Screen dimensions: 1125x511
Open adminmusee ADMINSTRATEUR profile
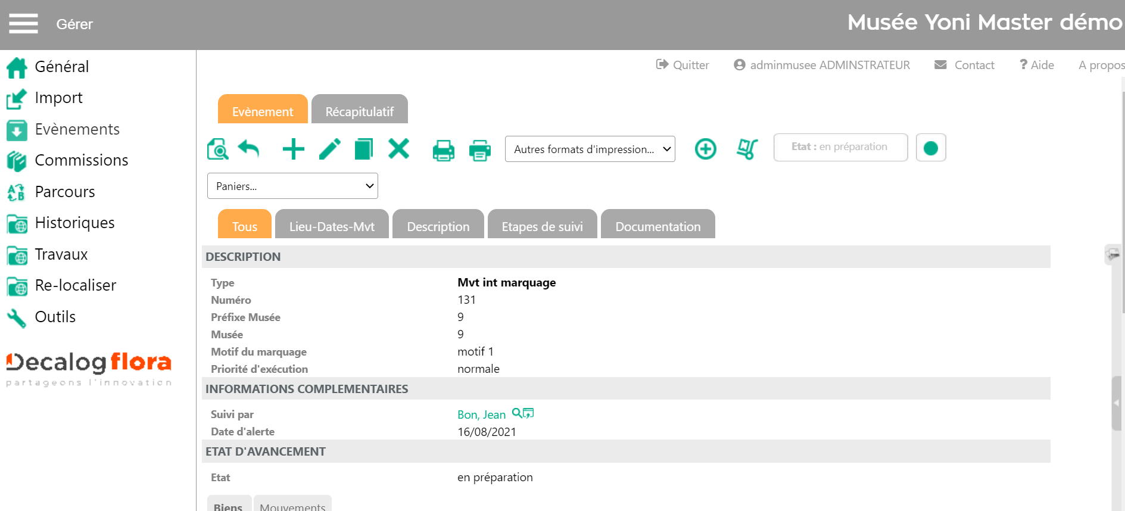(822, 65)
